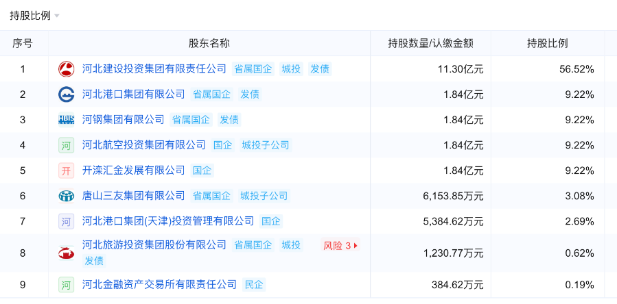Click the 股东名称 column header
The image size is (617, 304).
click(209, 43)
